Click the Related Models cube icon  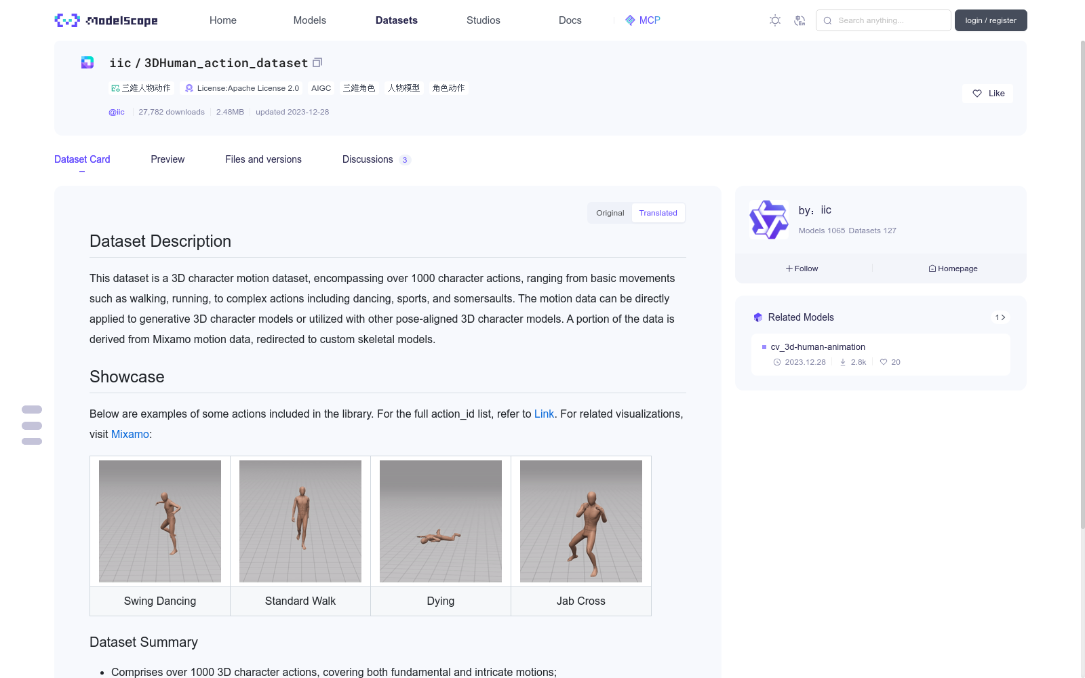tap(758, 317)
